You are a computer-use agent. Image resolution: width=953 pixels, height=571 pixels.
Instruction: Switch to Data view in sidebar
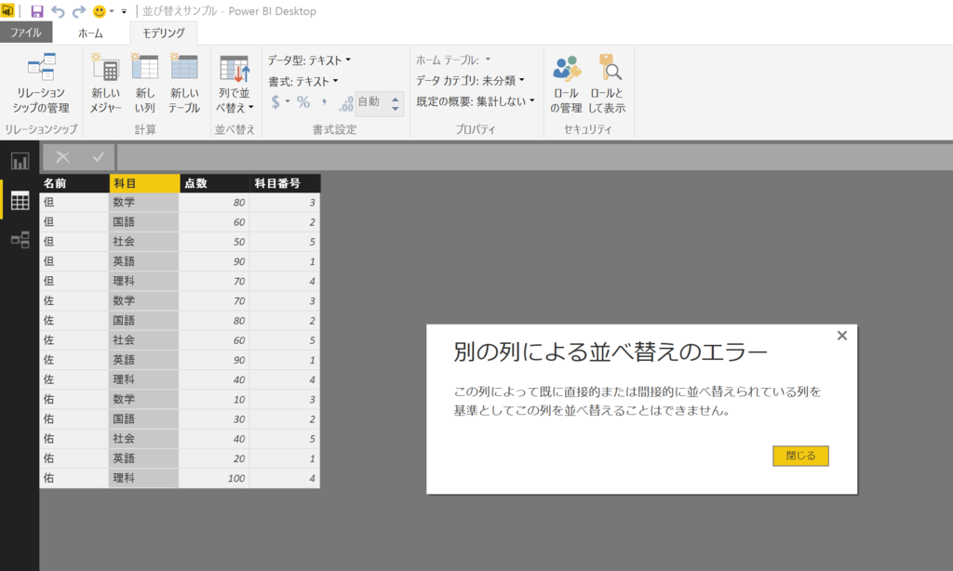pos(20,201)
